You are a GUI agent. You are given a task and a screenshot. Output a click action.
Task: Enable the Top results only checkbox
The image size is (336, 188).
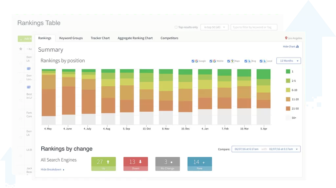pos(176,27)
